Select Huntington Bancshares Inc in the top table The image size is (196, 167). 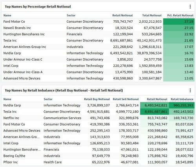tap(24, 34)
